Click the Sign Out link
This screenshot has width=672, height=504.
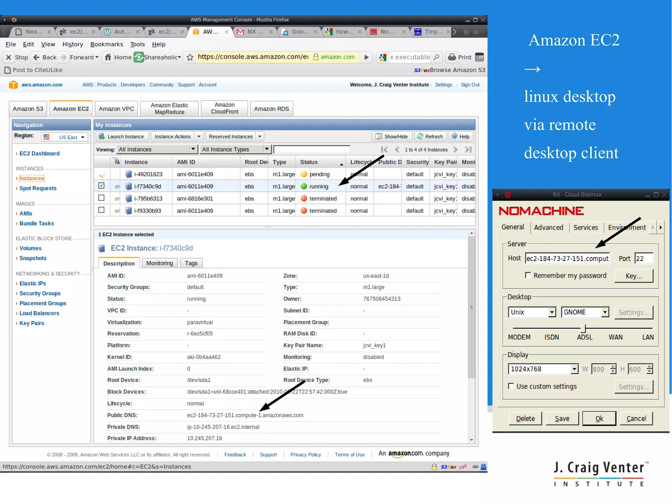(x=470, y=85)
